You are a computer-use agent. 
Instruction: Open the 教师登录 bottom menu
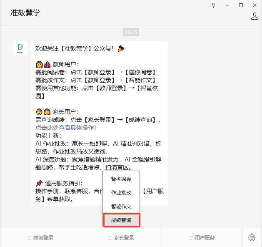click(x=40, y=237)
